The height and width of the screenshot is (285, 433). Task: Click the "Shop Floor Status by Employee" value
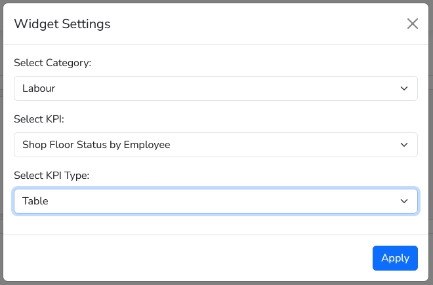coord(96,145)
